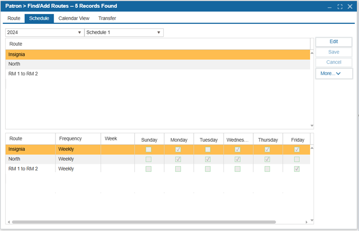Screen dimensions: 359x231
Task: Toggle RM 1 to RM 2 Friday checkbox
Action: pos(297,169)
